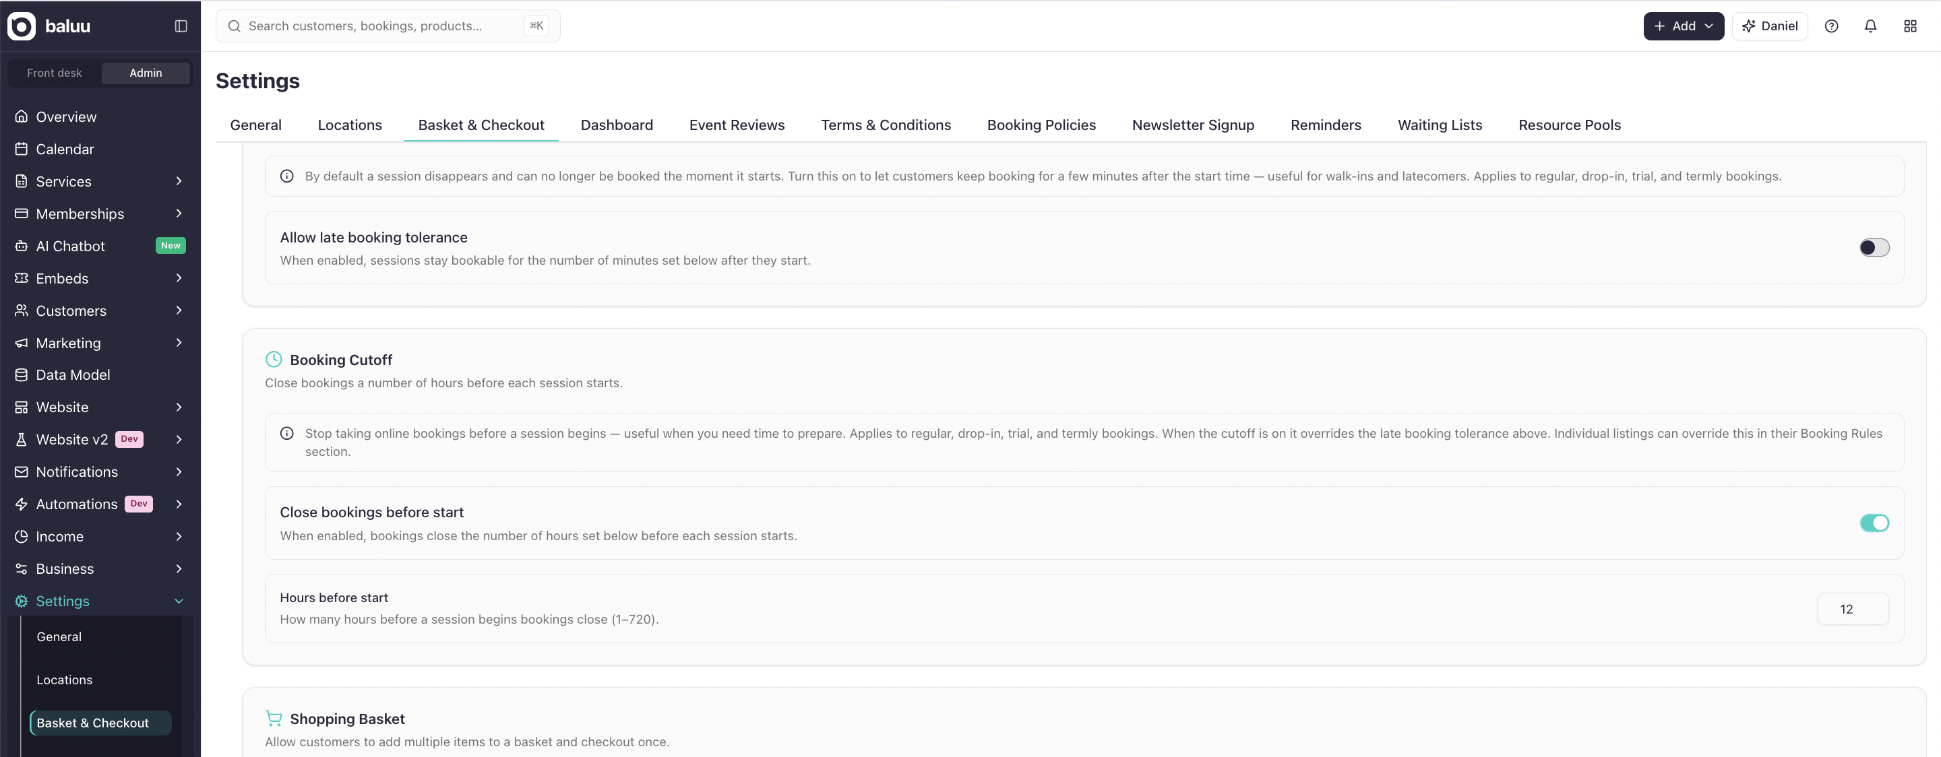Click the Marketing megaphone icon

[x=21, y=343]
